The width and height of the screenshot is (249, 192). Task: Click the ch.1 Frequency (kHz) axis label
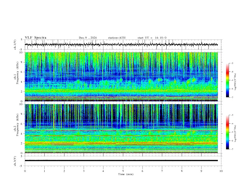pos(16,73)
